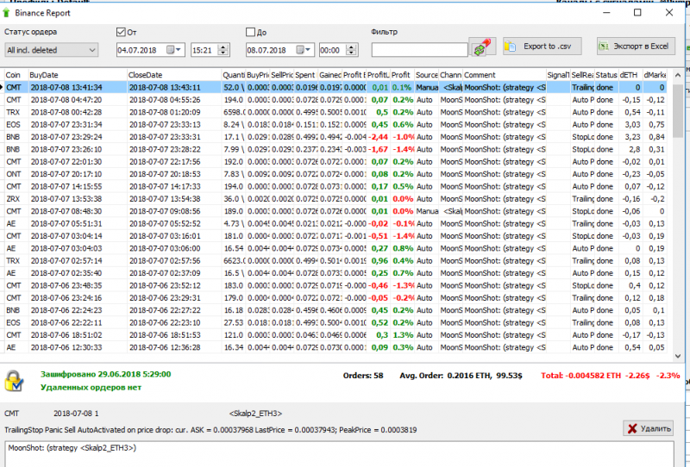
Task: Sort by the BuyDate column header
Action: click(x=78, y=75)
